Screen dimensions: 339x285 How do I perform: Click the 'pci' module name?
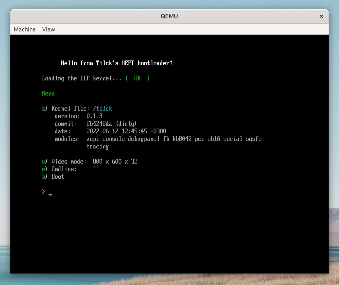pyautogui.click(x=199, y=139)
